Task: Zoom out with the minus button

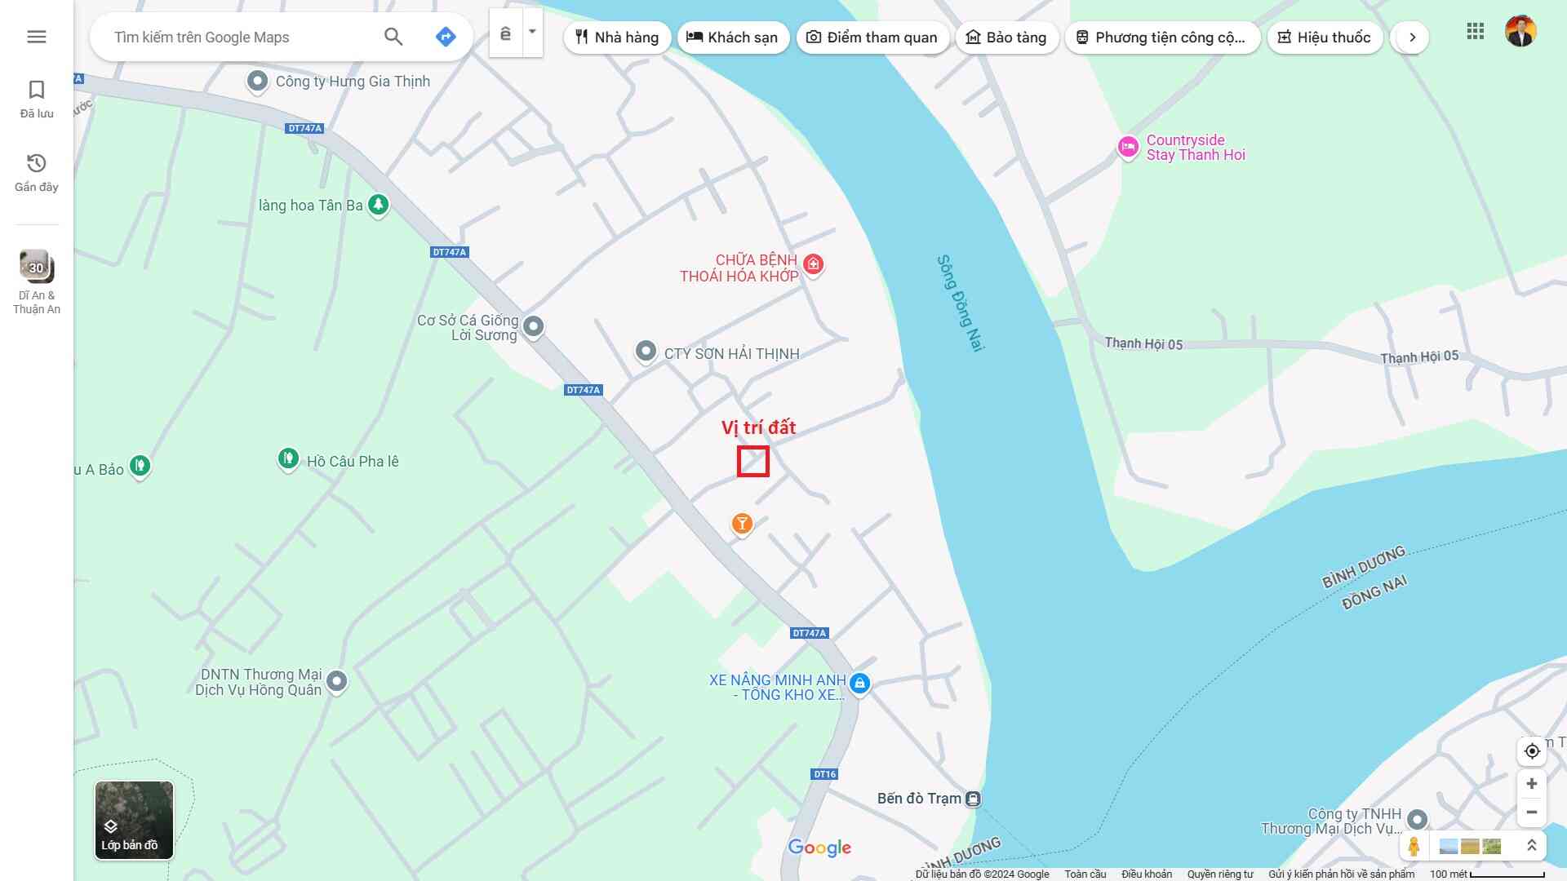Action: [x=1532, y=812]
